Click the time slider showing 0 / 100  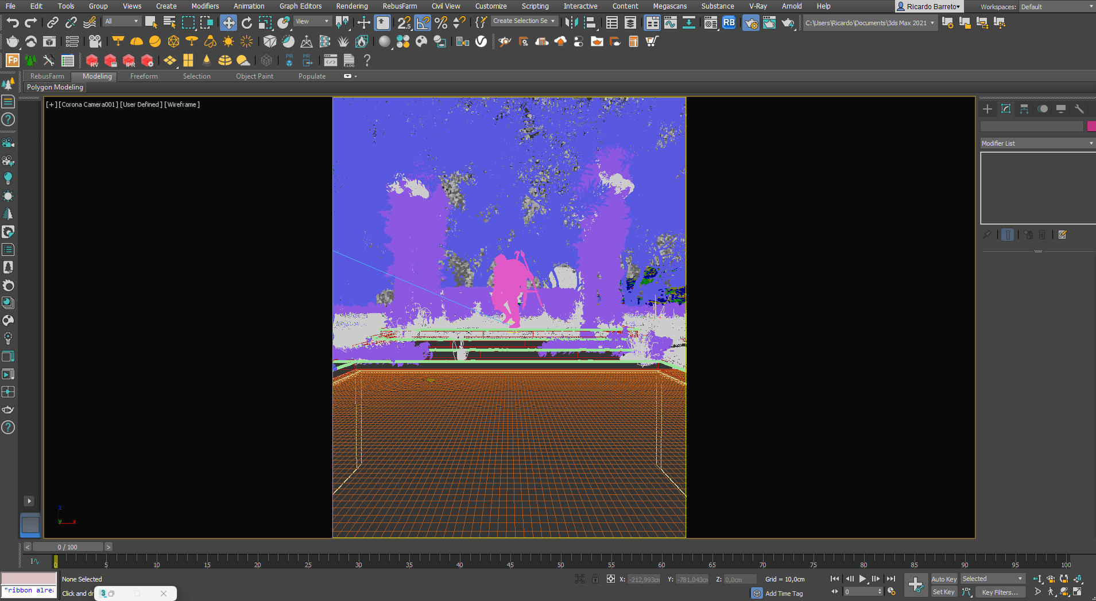pyautogui.click(x=68, y=547)
